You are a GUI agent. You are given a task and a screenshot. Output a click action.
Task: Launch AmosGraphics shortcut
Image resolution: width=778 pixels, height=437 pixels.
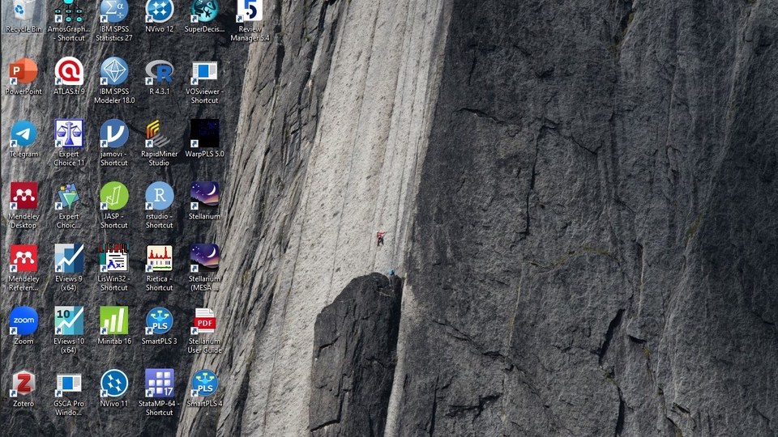[x=69, y=19]
